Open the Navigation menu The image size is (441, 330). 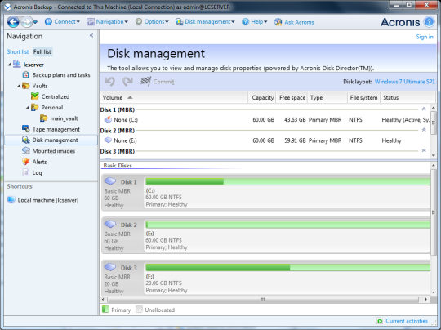tap(107, 22)
